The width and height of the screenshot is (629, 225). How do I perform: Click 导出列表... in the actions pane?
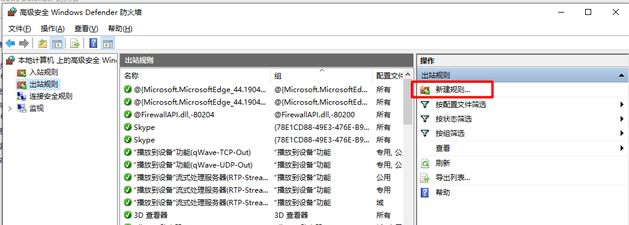coord(453,178)
